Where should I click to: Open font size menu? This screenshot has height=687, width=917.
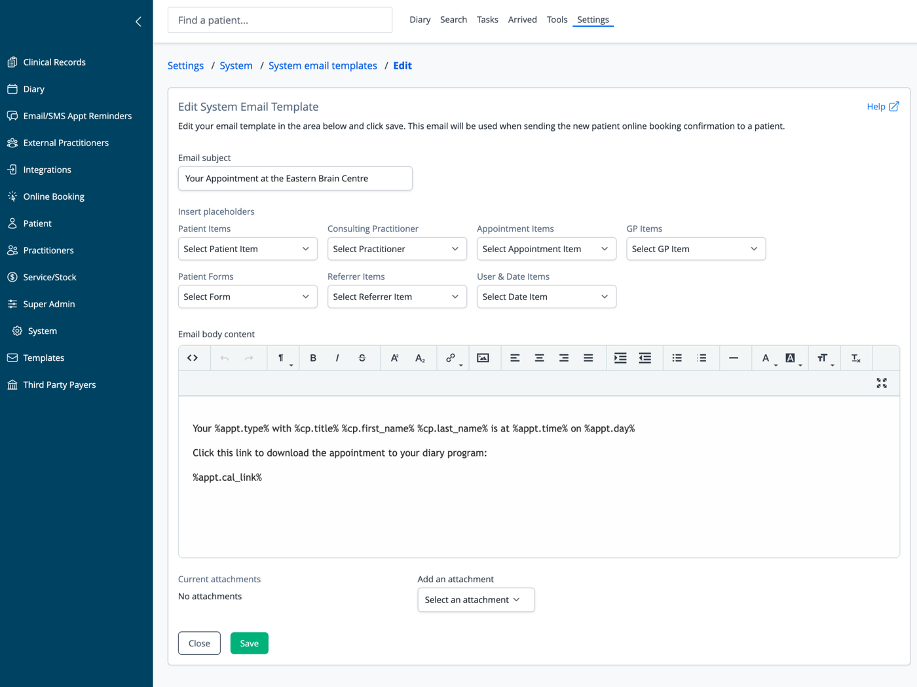[824, 358]
